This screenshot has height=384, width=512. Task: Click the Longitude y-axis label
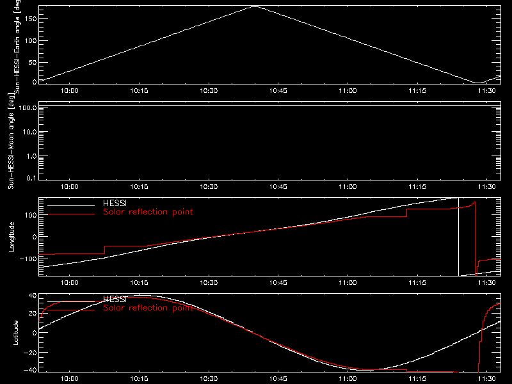click(x=12, y=237)
